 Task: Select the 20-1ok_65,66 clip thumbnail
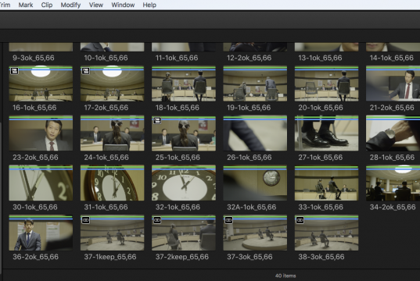click(x=326, y=84)
